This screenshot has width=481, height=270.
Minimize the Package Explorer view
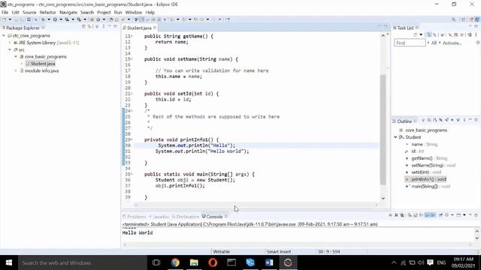click(110, 27)
